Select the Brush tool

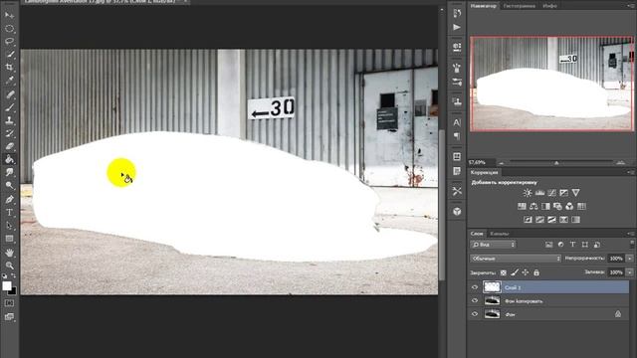pos(9,107)
